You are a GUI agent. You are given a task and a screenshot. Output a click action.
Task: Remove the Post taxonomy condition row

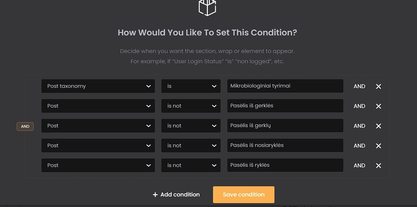[x=378, y=86]
